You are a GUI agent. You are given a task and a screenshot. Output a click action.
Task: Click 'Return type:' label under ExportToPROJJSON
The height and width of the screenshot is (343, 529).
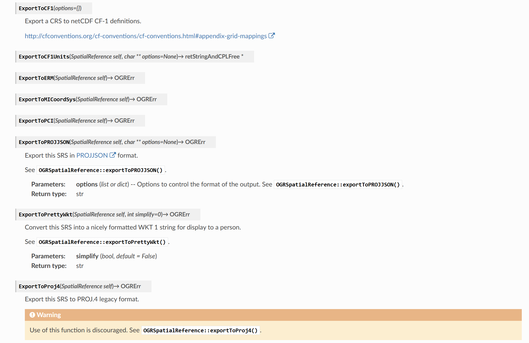[x=49, y=194]
